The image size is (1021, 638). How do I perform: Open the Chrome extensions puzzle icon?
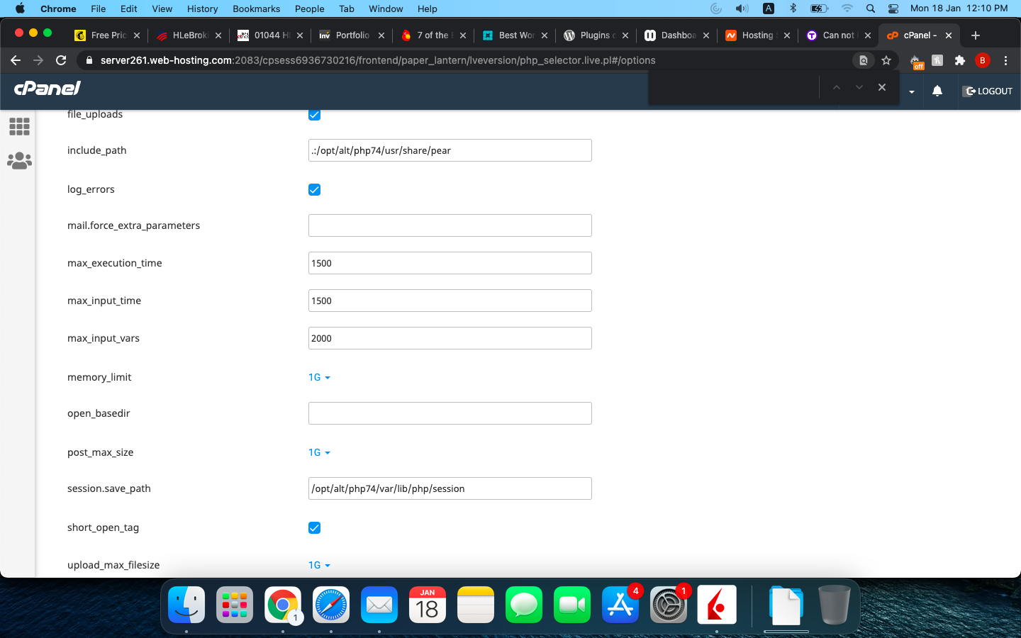tap(960, 60)
